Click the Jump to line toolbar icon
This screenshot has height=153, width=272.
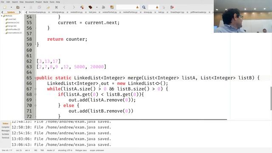[164, 7]
